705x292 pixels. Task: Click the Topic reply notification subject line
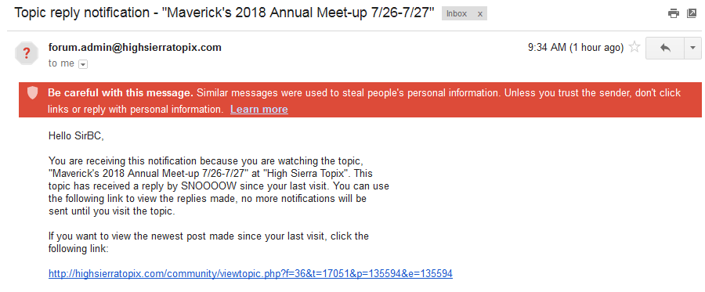click(224, 12)
